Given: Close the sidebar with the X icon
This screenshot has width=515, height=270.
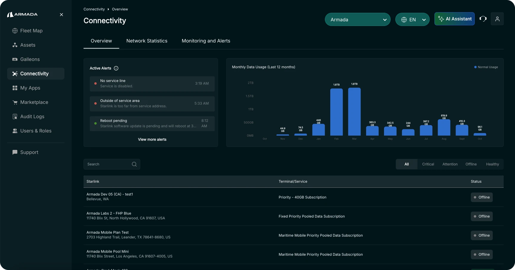Looking at the screenshot, I should [61, 15].
